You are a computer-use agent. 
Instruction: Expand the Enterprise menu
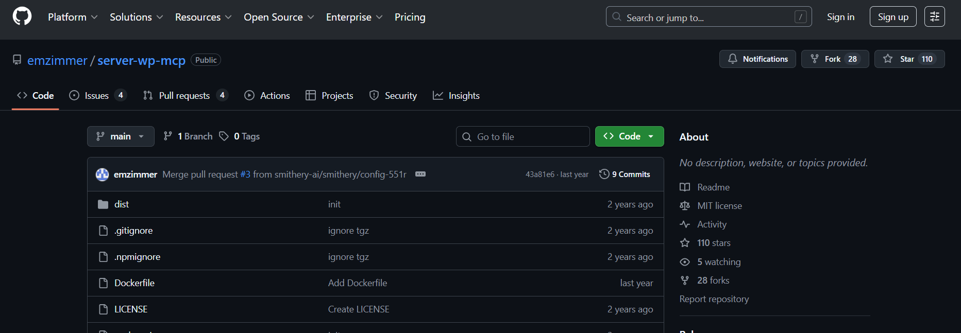tap(354, 17)
